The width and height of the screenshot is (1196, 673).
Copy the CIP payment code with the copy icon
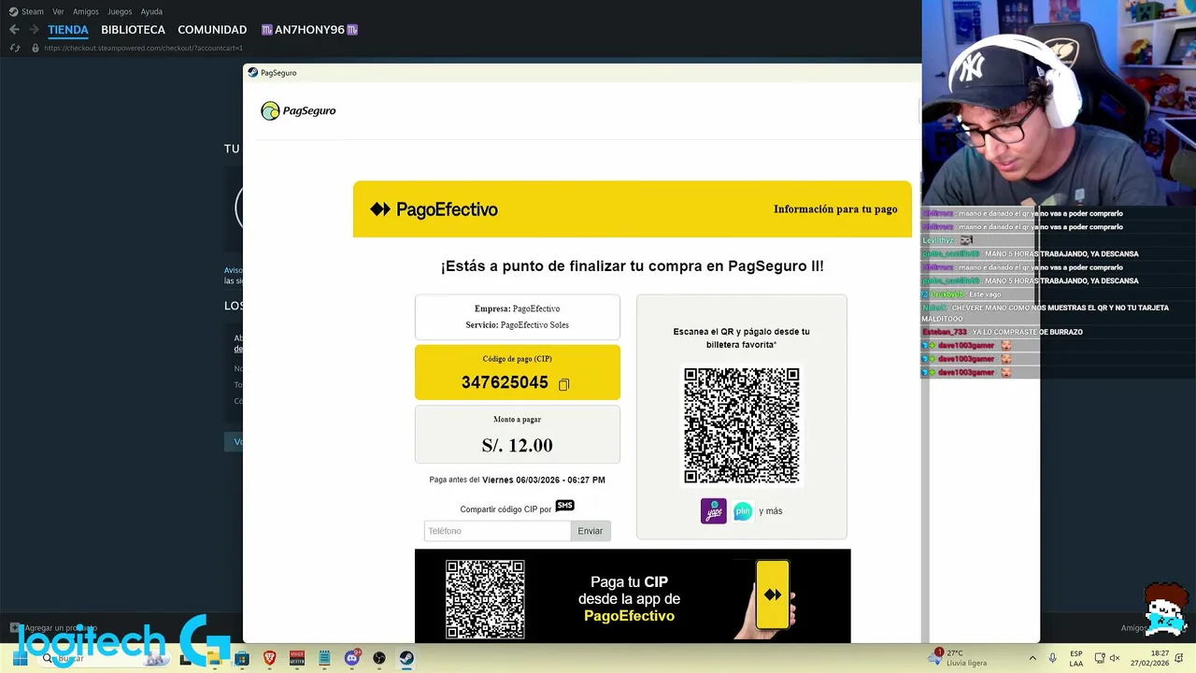pos(563,384)
